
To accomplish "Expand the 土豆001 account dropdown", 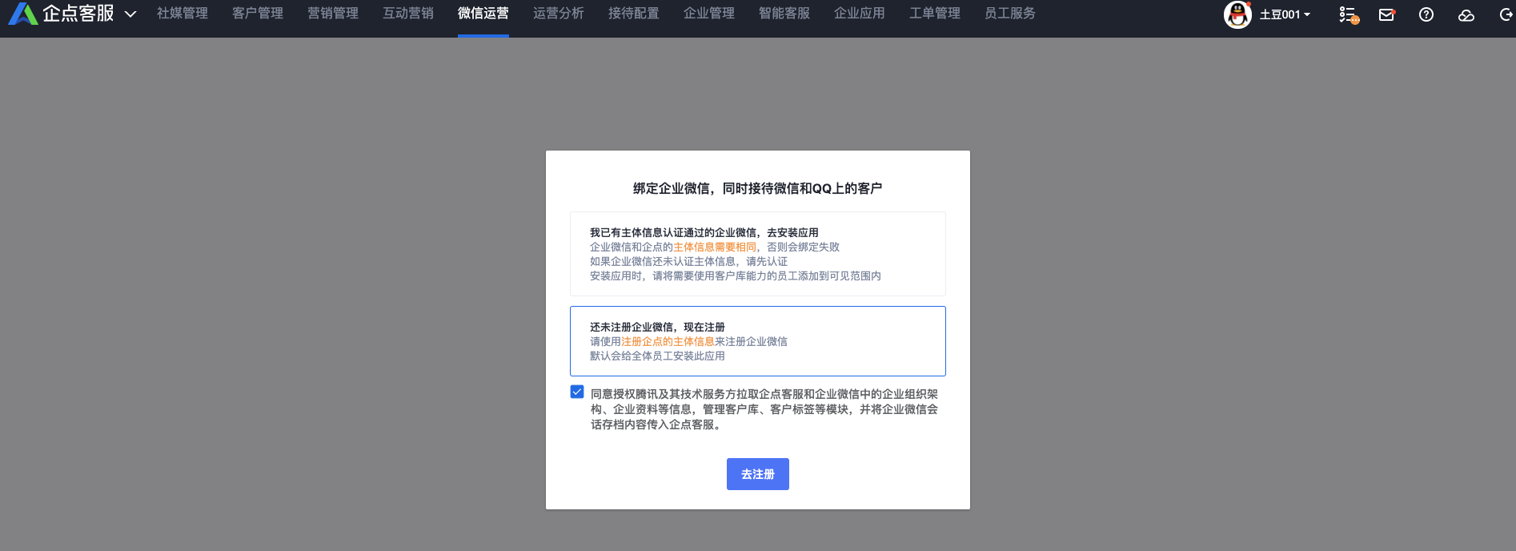I will click(1285, 14).
